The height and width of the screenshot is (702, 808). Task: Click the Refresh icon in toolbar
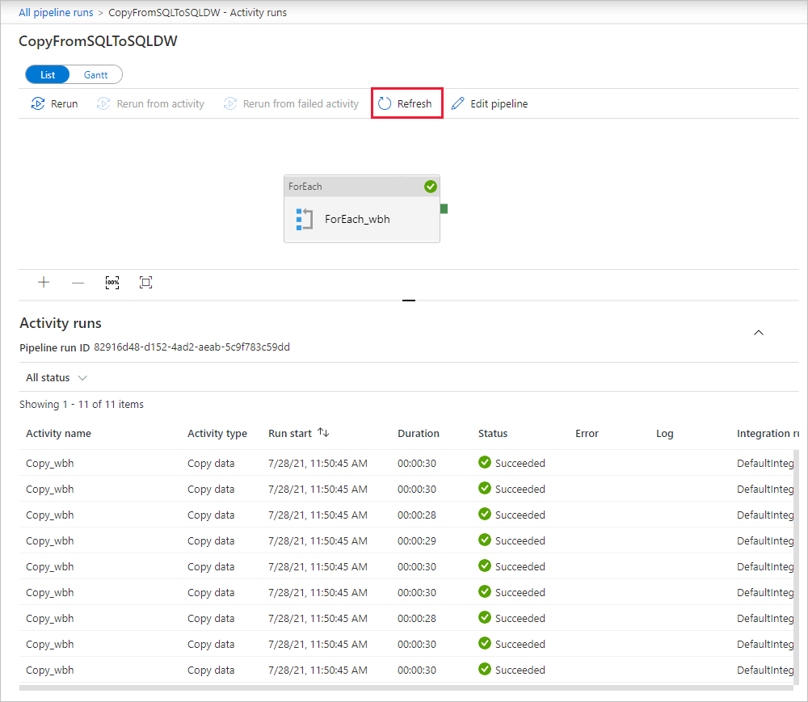(385, 103)
